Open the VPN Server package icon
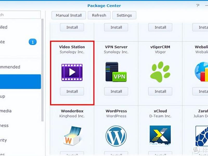This screenshot has height=156, width=208. click(116, 72)
